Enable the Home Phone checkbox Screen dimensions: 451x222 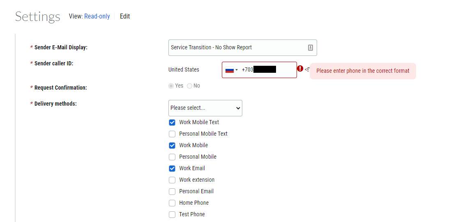(172, 203)
